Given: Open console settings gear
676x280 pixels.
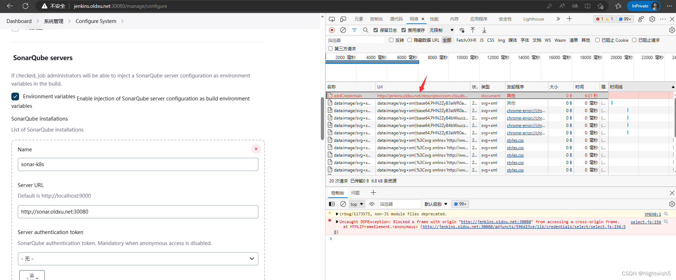Looking at the screenshot, I should [x=672, y=204].
